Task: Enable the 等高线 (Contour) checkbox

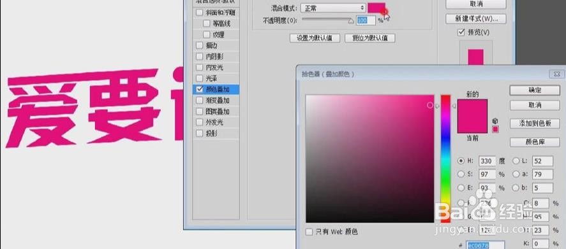Action: [x=207, y=24]
